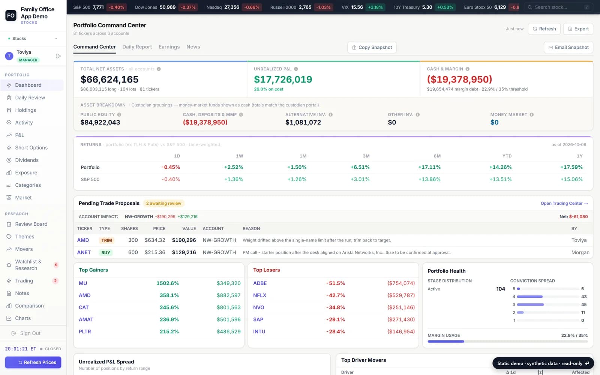Screen dimensions: 600x375
Task: Click the Watchlist & Research bell icon
Action: 9,265
